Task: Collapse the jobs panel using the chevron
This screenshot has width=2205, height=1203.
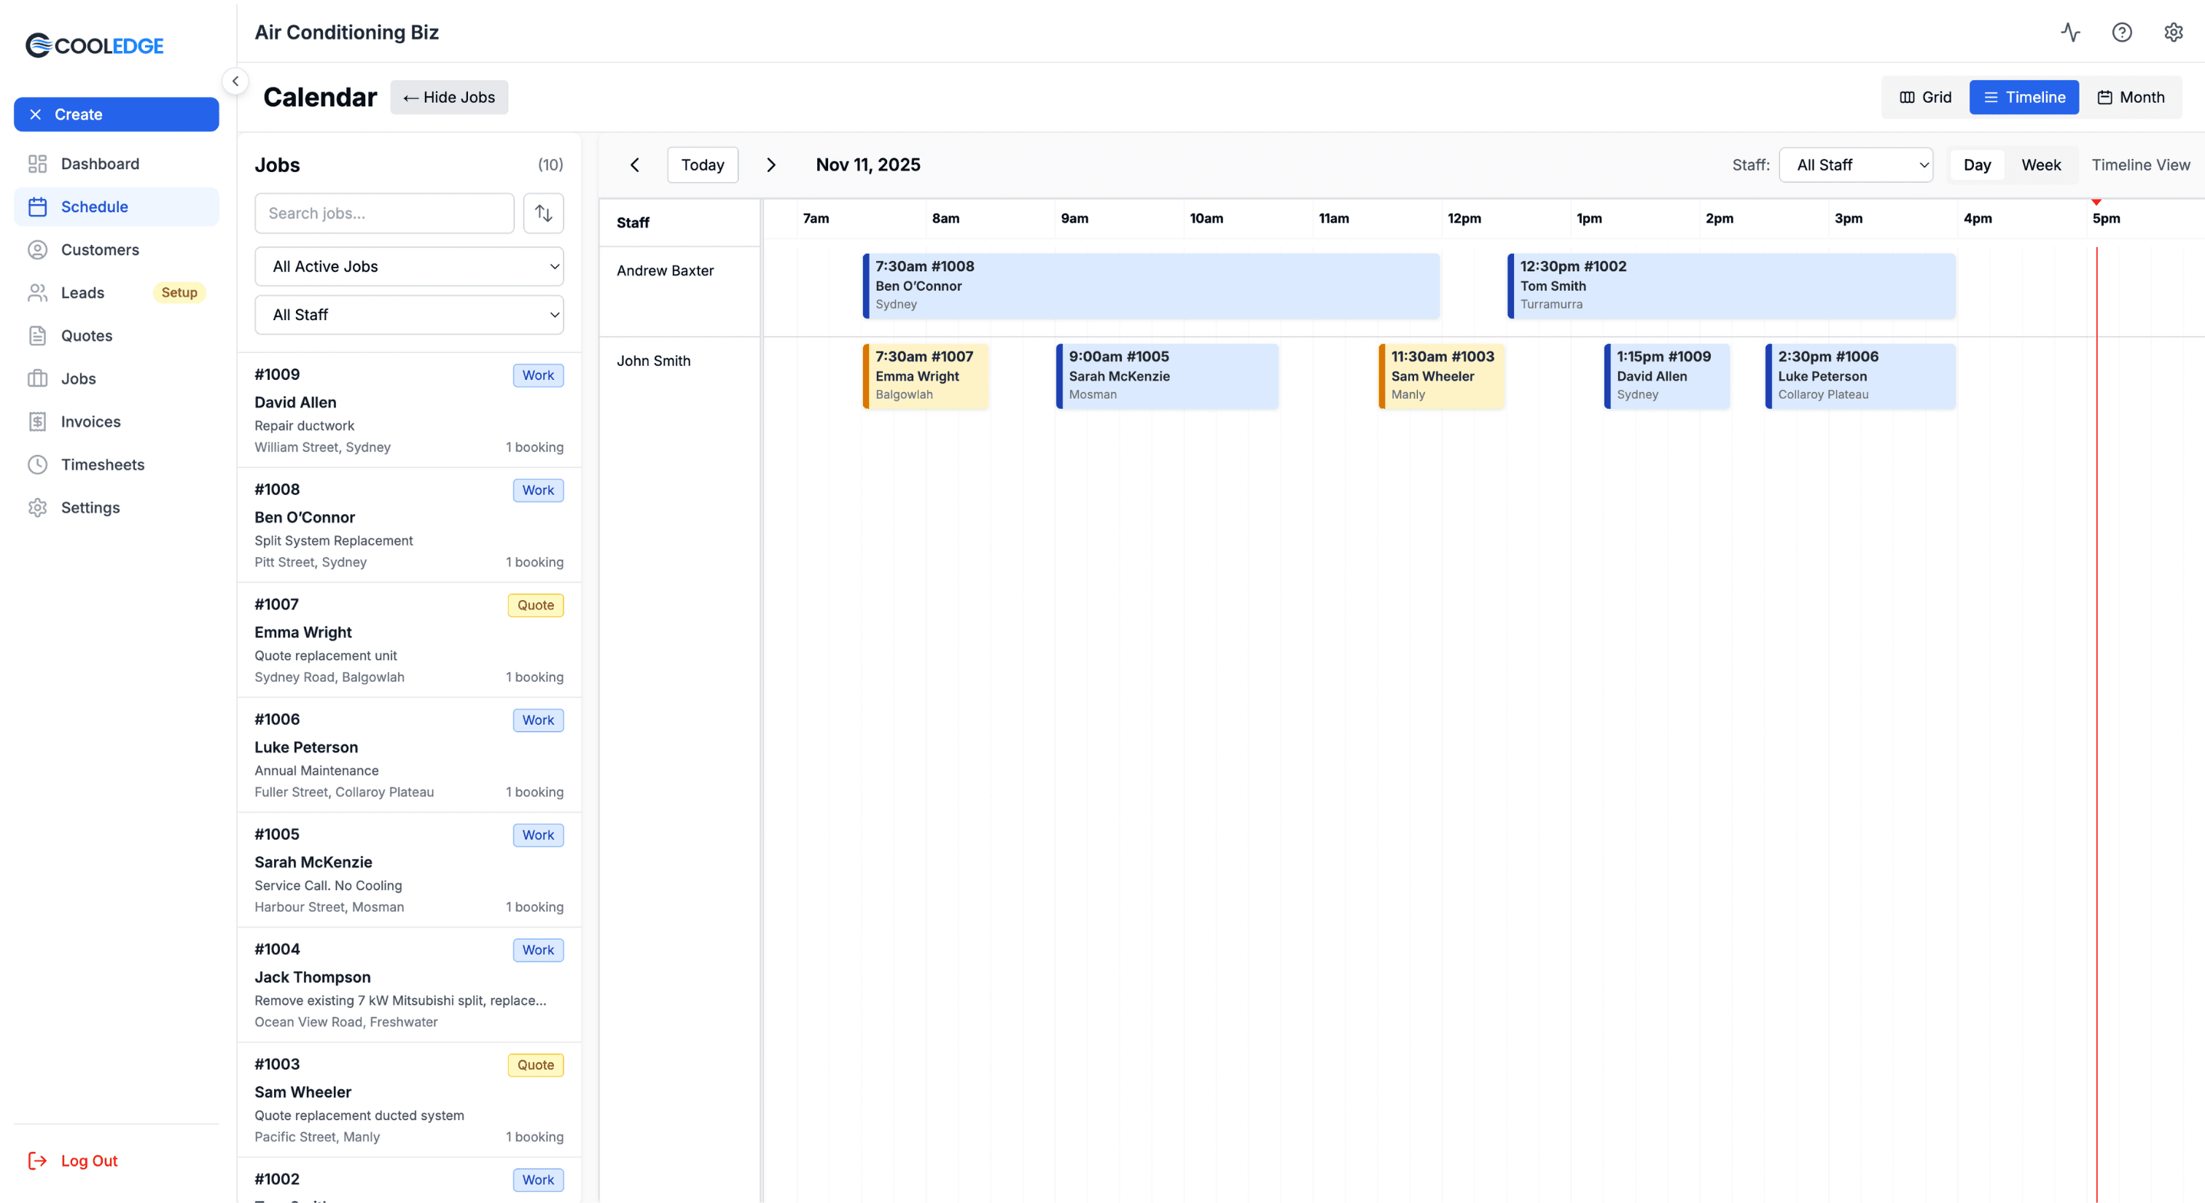Action: tap(235, 80)
